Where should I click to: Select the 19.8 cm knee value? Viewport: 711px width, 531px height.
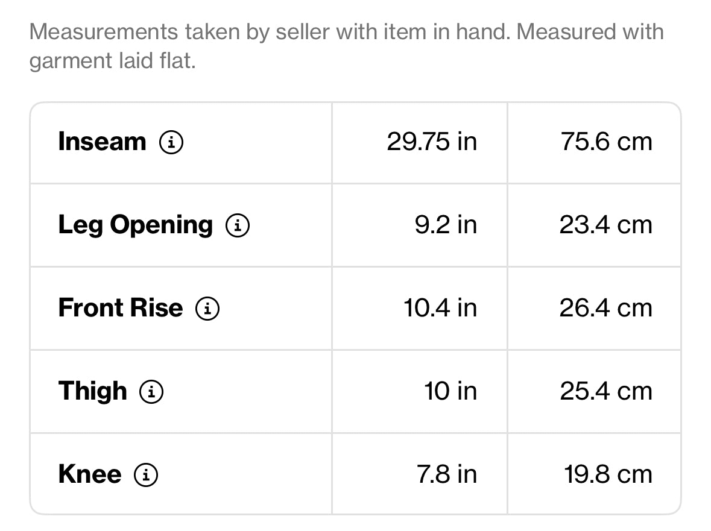pyautogui.click(x=608, y=474)
